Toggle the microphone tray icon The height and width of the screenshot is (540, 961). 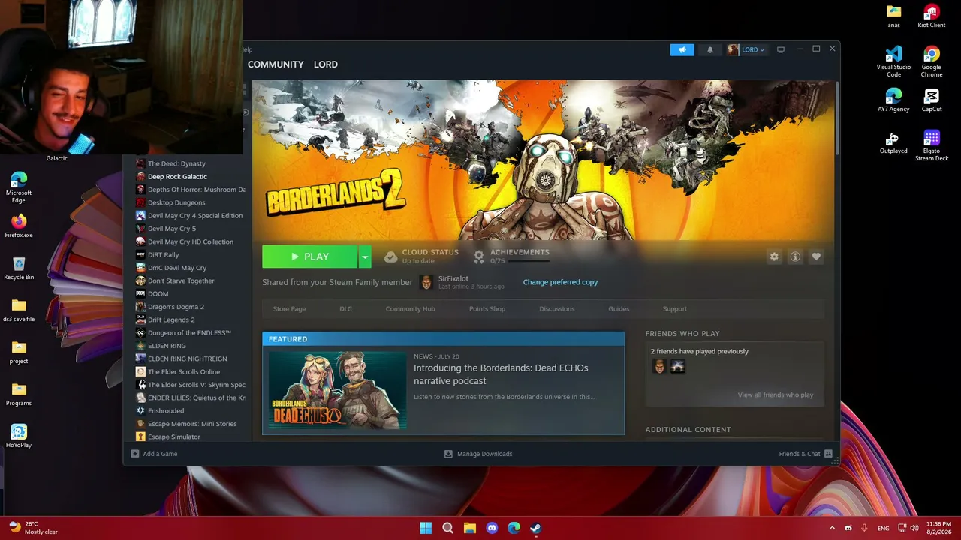tap(865, 528)
